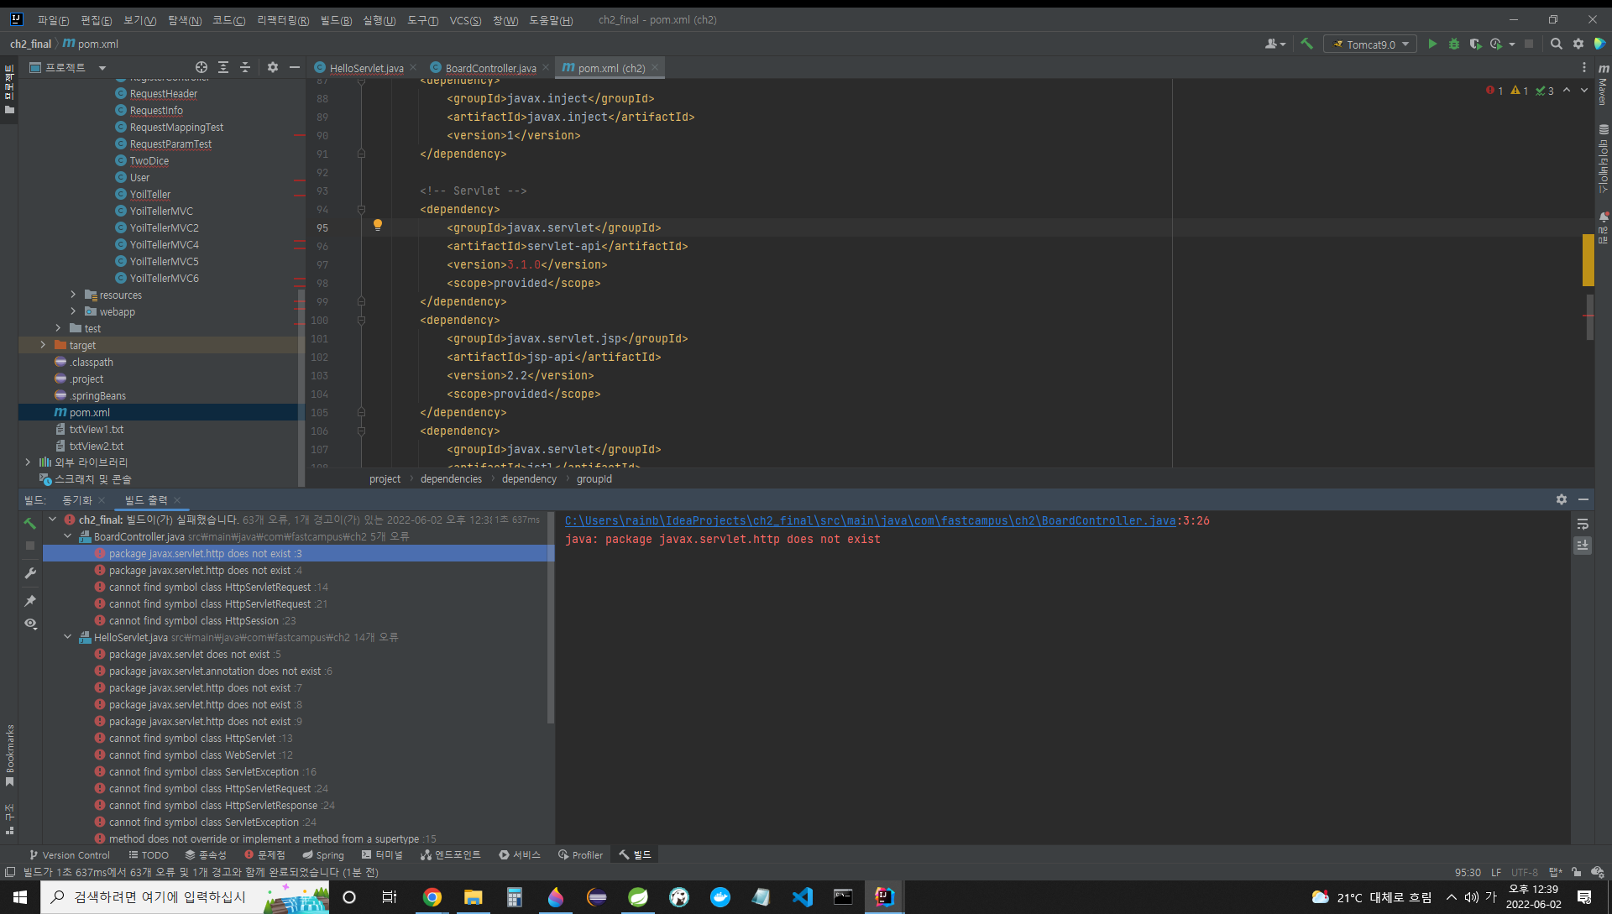Run with Coverage shield icon

click(x=1475, y=44)
